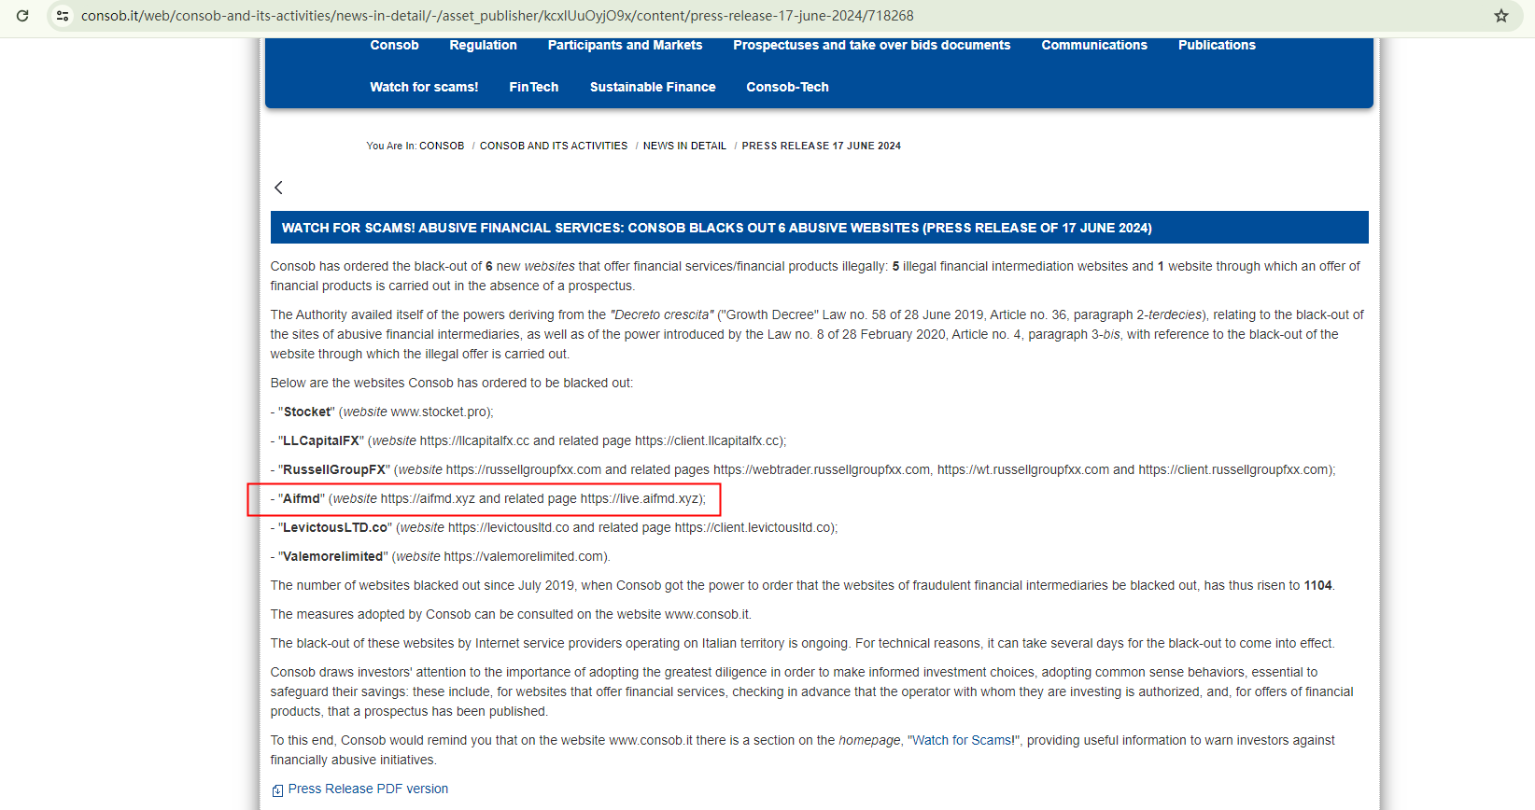Image resolution: width=1535 pixels, height=810 pixels.
Task: Click the browser address bar URL
Action: (498, 16)
